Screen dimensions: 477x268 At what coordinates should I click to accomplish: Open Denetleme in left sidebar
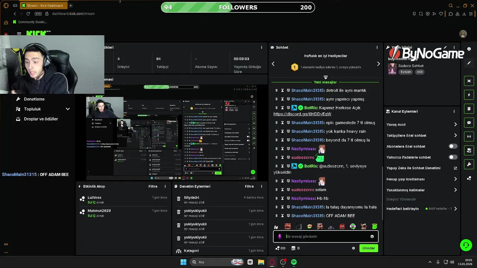tap(34, 99)
